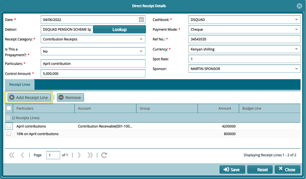
Task: Click the Remove button
Action: tap(71, 97)
